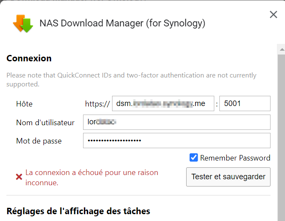Focus the Hôte hostname input field
The width and height of the screenshot is (285, 221).
click(163, 103)
